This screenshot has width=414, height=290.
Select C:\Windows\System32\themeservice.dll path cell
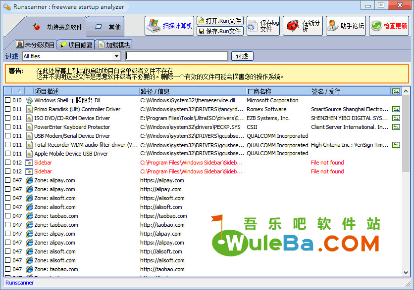[x=188, y=100]
